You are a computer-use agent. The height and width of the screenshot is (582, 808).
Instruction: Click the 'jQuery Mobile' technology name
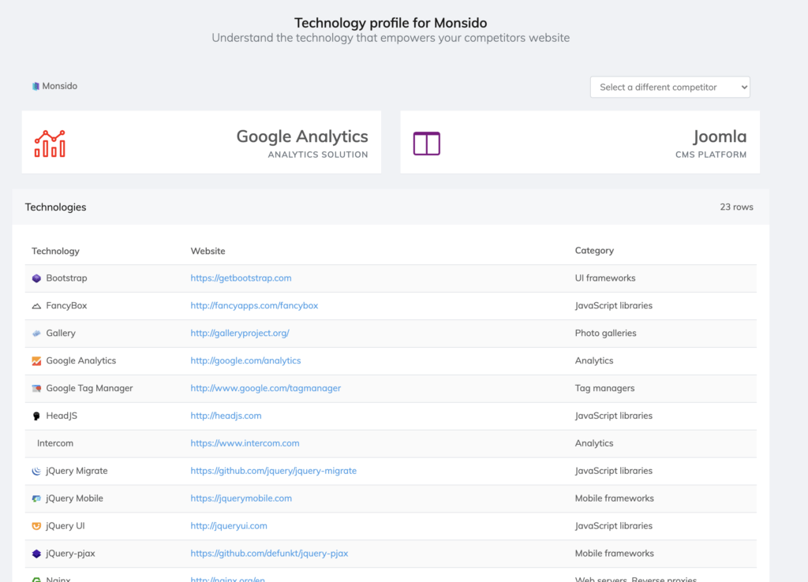(74, 498)
